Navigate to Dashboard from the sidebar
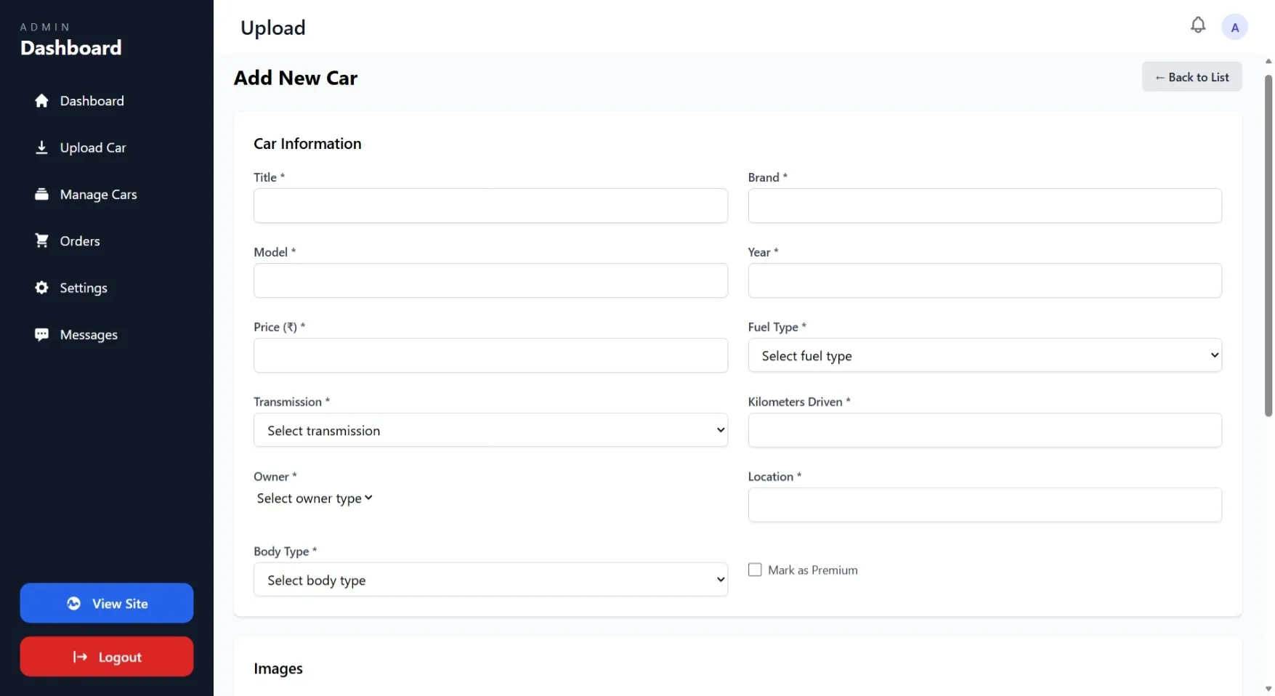The image size is (1275, 696). (x=92, y=100)
